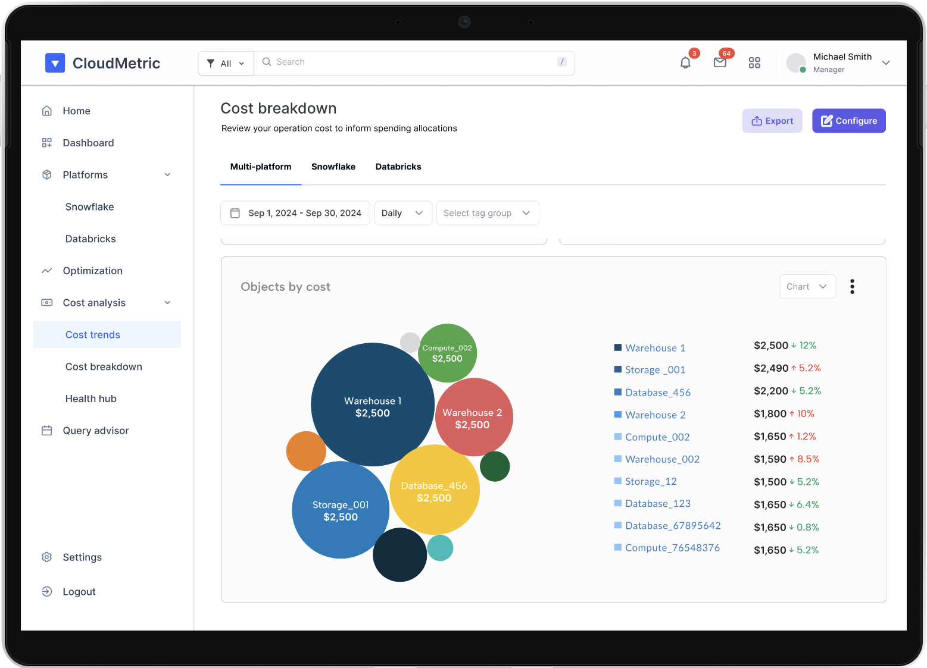Open the notifications bell icon
Image resolution: width=927 pixels, height=668 pixels.
pos(685,63)
